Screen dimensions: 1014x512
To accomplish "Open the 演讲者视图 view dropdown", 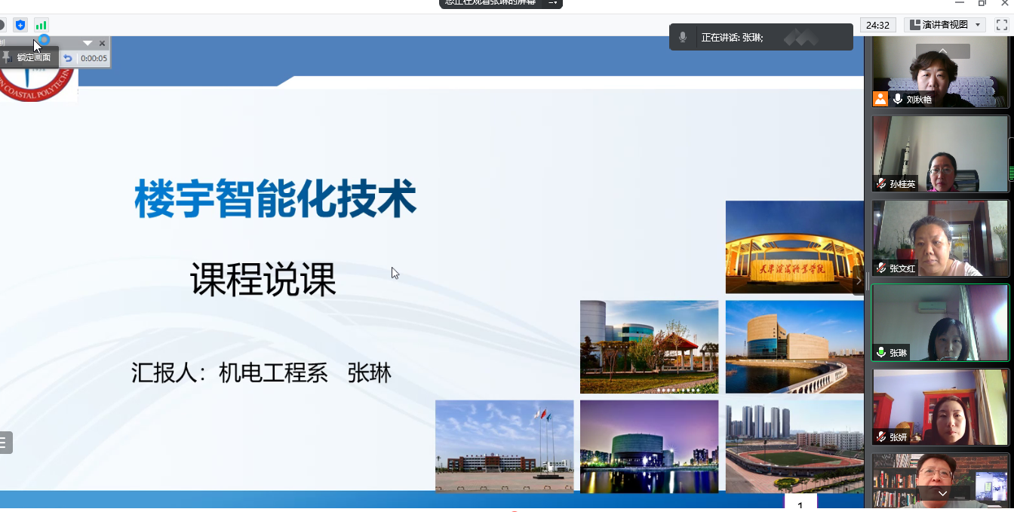I will pyautogui.click(x=946, y=25).
